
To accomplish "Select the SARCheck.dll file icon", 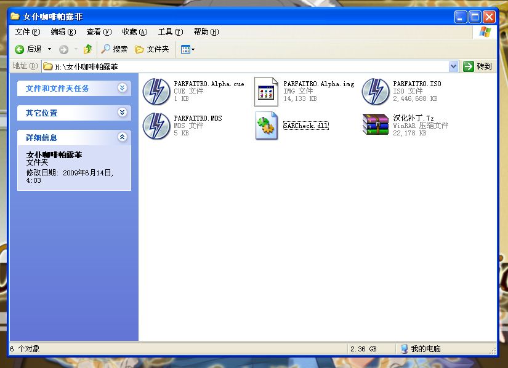I will (x=266, y=126).
